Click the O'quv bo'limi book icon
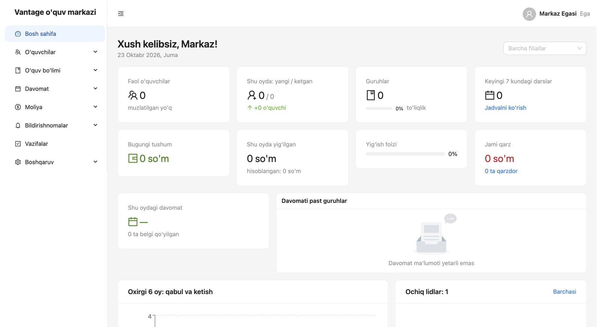600x327 pixels. click(x=18, y=70)
